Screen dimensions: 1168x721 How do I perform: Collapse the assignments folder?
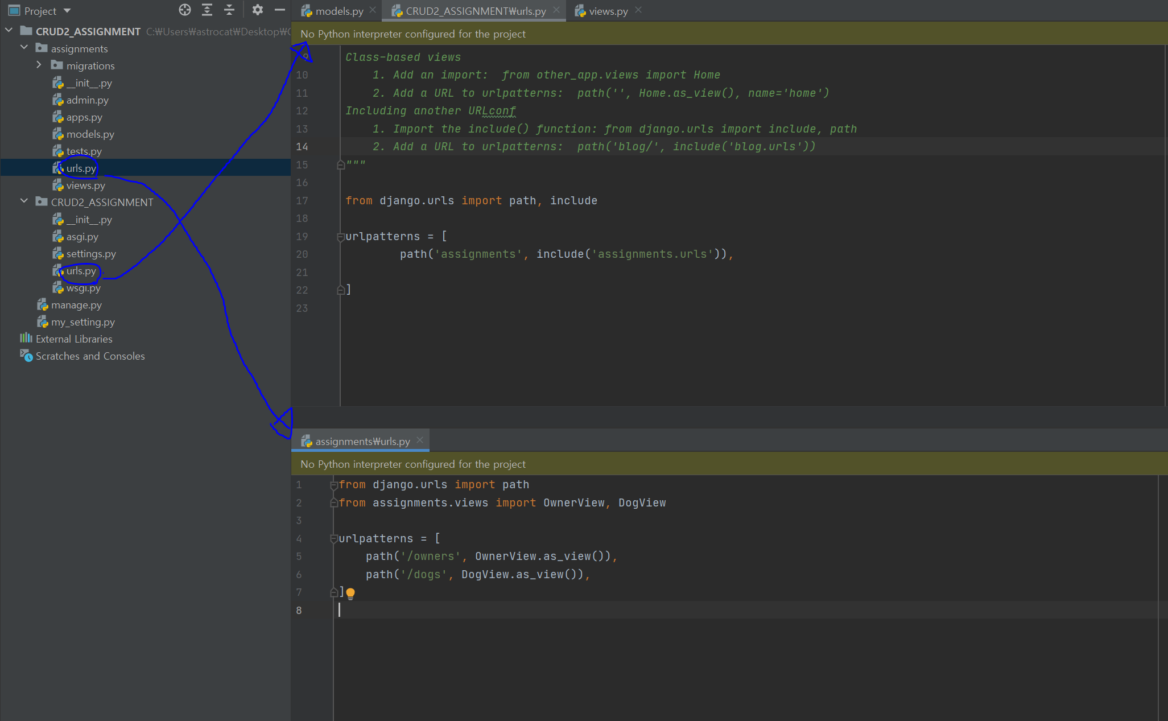pos(24,48)
